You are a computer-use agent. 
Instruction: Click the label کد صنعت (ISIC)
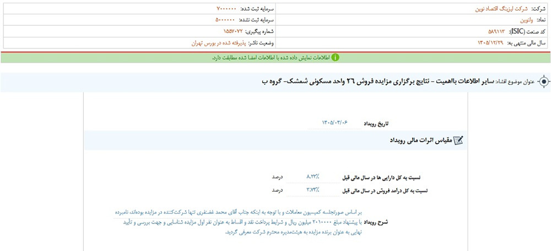pyautogui.click(x=527, y=31)
